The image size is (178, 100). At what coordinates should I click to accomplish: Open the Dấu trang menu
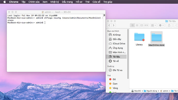coord(67,2)
